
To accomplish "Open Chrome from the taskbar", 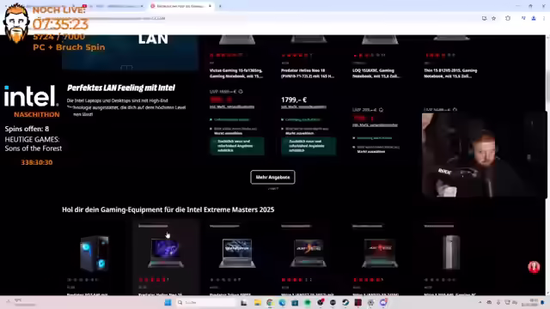I will pyautogui.click(x=270, y=302).
